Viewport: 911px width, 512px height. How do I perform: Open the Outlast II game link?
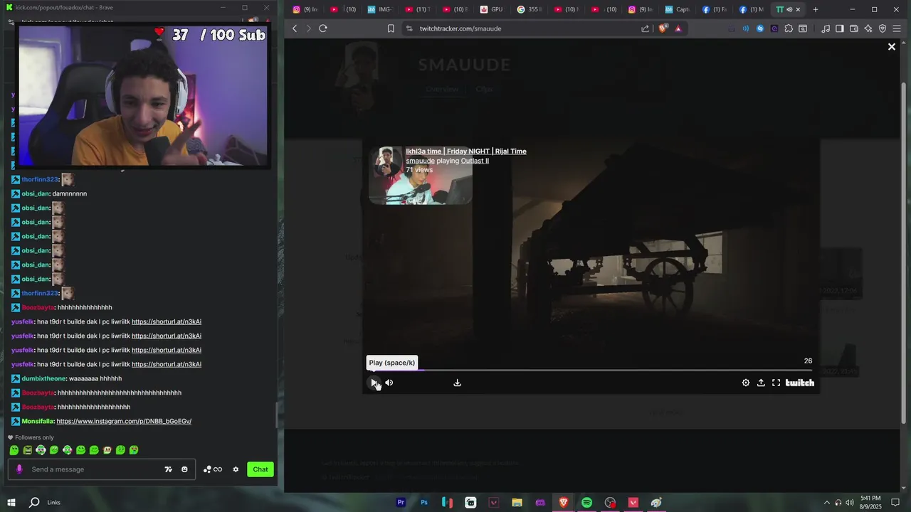(x=475, y=161)
